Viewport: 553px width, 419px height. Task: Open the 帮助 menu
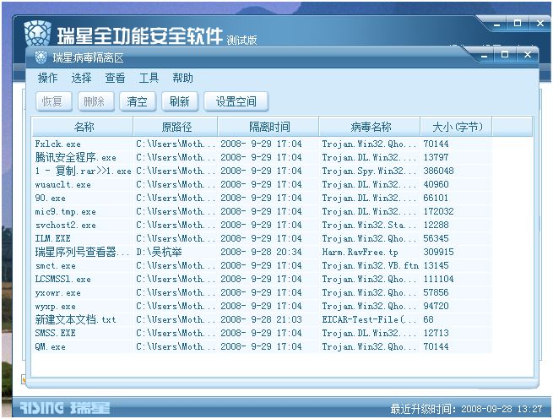(x=182, y=78)
